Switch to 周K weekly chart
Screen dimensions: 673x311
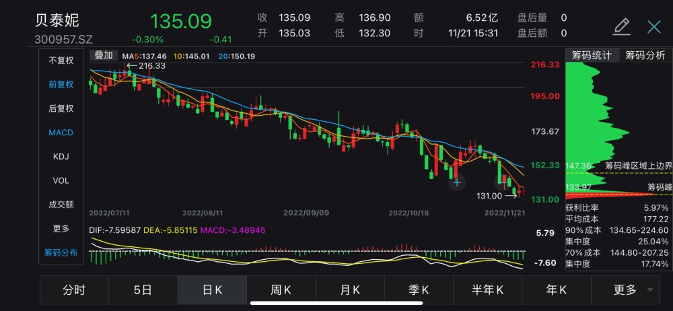(281, 290)
